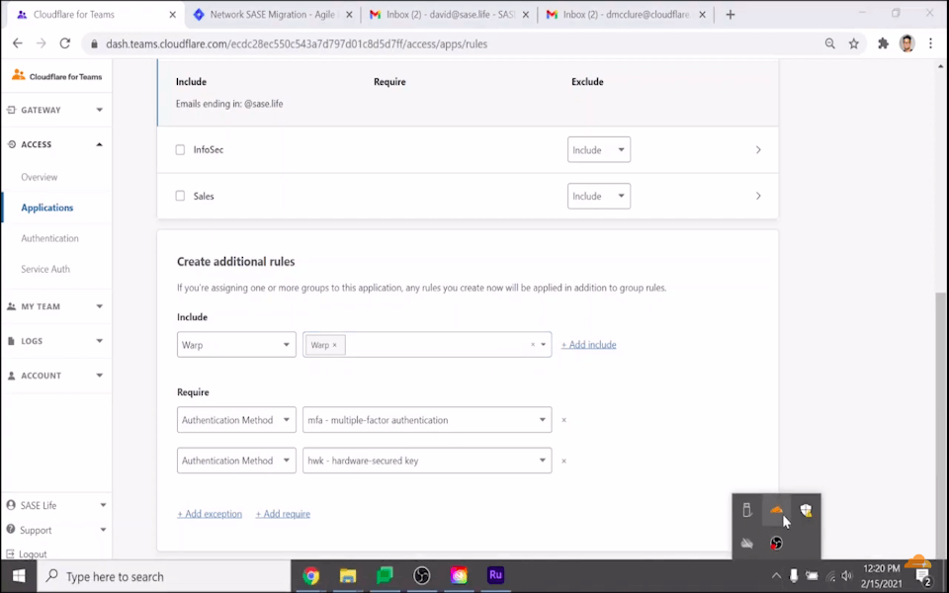Open the Authentication sidebar item
Image resolution: width=949 pixels, height=593 pixels.
49,238
